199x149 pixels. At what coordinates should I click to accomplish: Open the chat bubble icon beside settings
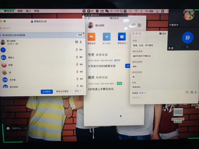[x=134, y=25]
